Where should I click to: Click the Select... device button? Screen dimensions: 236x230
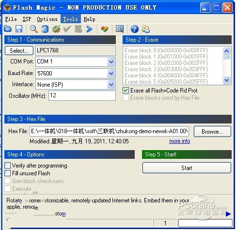tap(19, 51)
